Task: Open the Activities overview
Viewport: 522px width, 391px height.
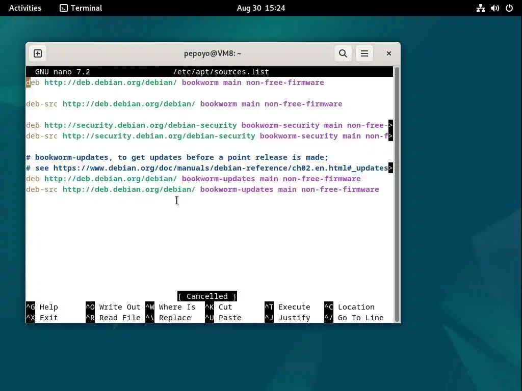Action: (25, 8)
